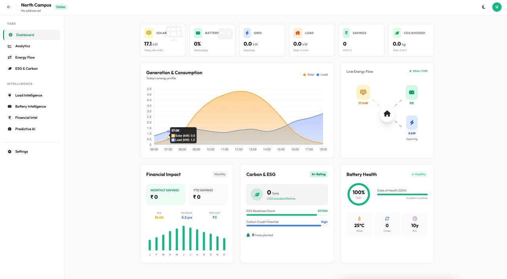Toggle the Load legend series
The width and height of the screenshot is (507, 279).
pyautogui.click(x=322, y=75)
